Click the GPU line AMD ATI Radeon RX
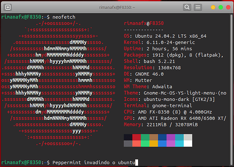Viewport: 234px width, 167px height. [x=175, y=119]
